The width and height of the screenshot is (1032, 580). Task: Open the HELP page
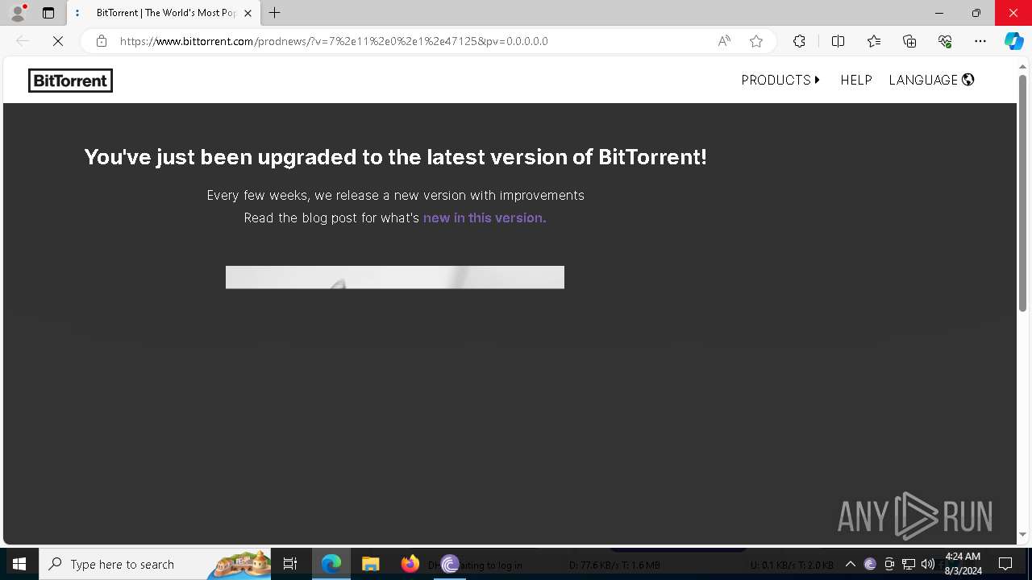click(x=856, y=80)
